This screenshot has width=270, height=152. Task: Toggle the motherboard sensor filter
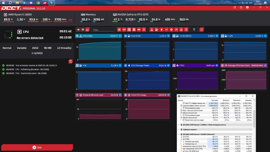pos(129,30)
